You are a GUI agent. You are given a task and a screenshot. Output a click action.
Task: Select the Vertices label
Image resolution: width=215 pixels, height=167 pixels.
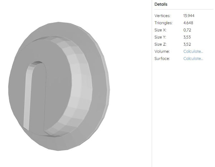(x=162, y=16)
